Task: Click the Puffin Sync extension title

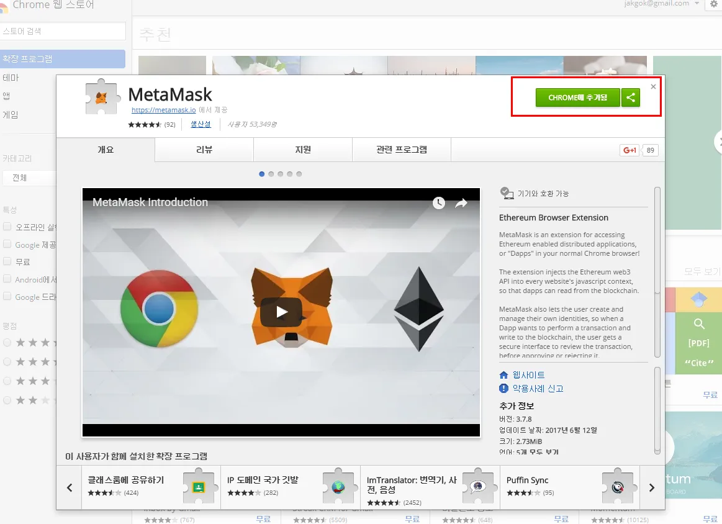Action: pyautogui.click(x=527, y=481)
